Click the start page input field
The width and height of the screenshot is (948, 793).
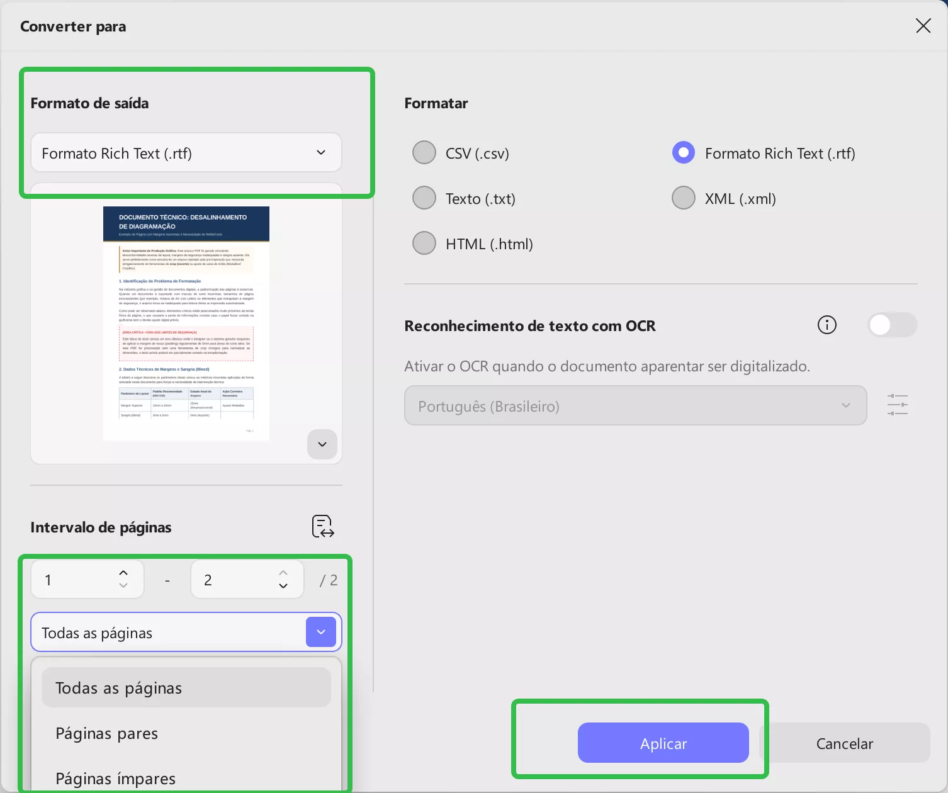87,579
